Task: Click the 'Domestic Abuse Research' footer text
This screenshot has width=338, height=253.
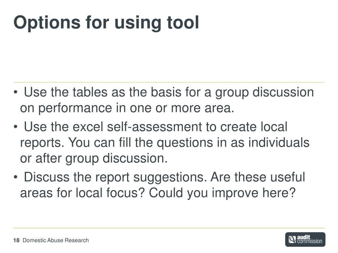Action: tap(55, 240)
